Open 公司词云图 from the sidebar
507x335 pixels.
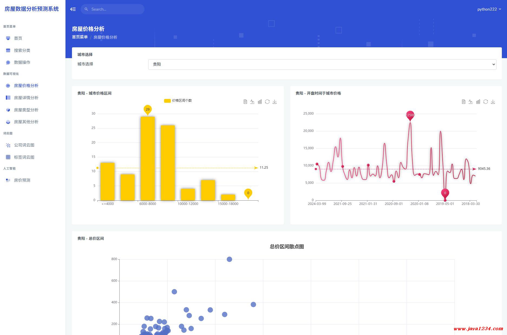(24, 145)
